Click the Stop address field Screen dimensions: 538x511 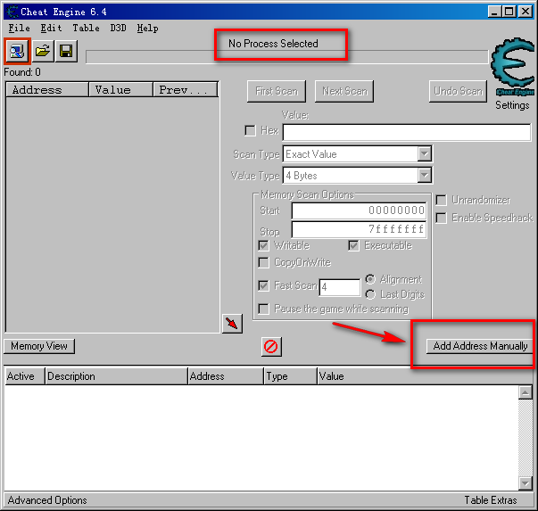[x=359, y=229]
